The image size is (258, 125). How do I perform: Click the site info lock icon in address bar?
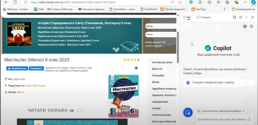(26, 2)
